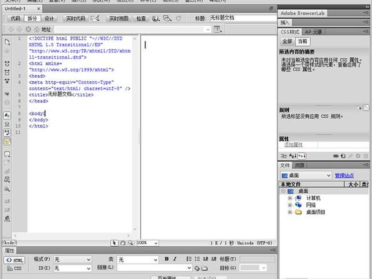Click the refresh design view icon
Screen dimensions: 372x279
click(179, 18)
